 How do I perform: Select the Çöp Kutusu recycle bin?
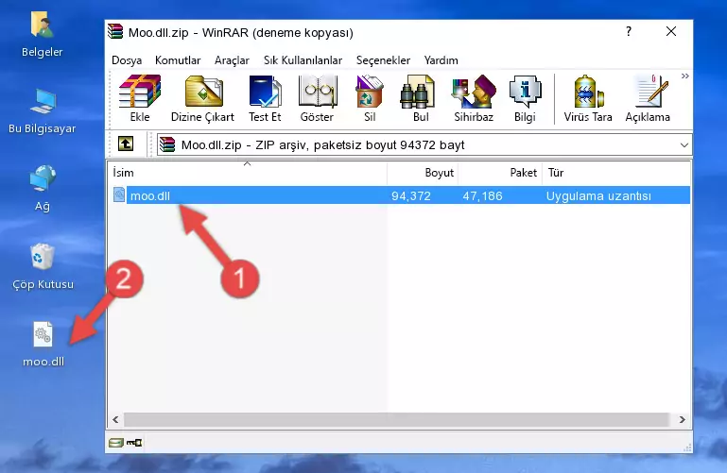(43, 267)
